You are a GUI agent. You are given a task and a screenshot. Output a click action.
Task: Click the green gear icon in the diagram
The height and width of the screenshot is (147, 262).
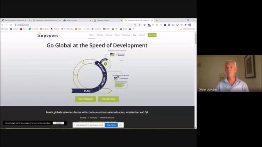pyautogui.click(x=106, y=64)
